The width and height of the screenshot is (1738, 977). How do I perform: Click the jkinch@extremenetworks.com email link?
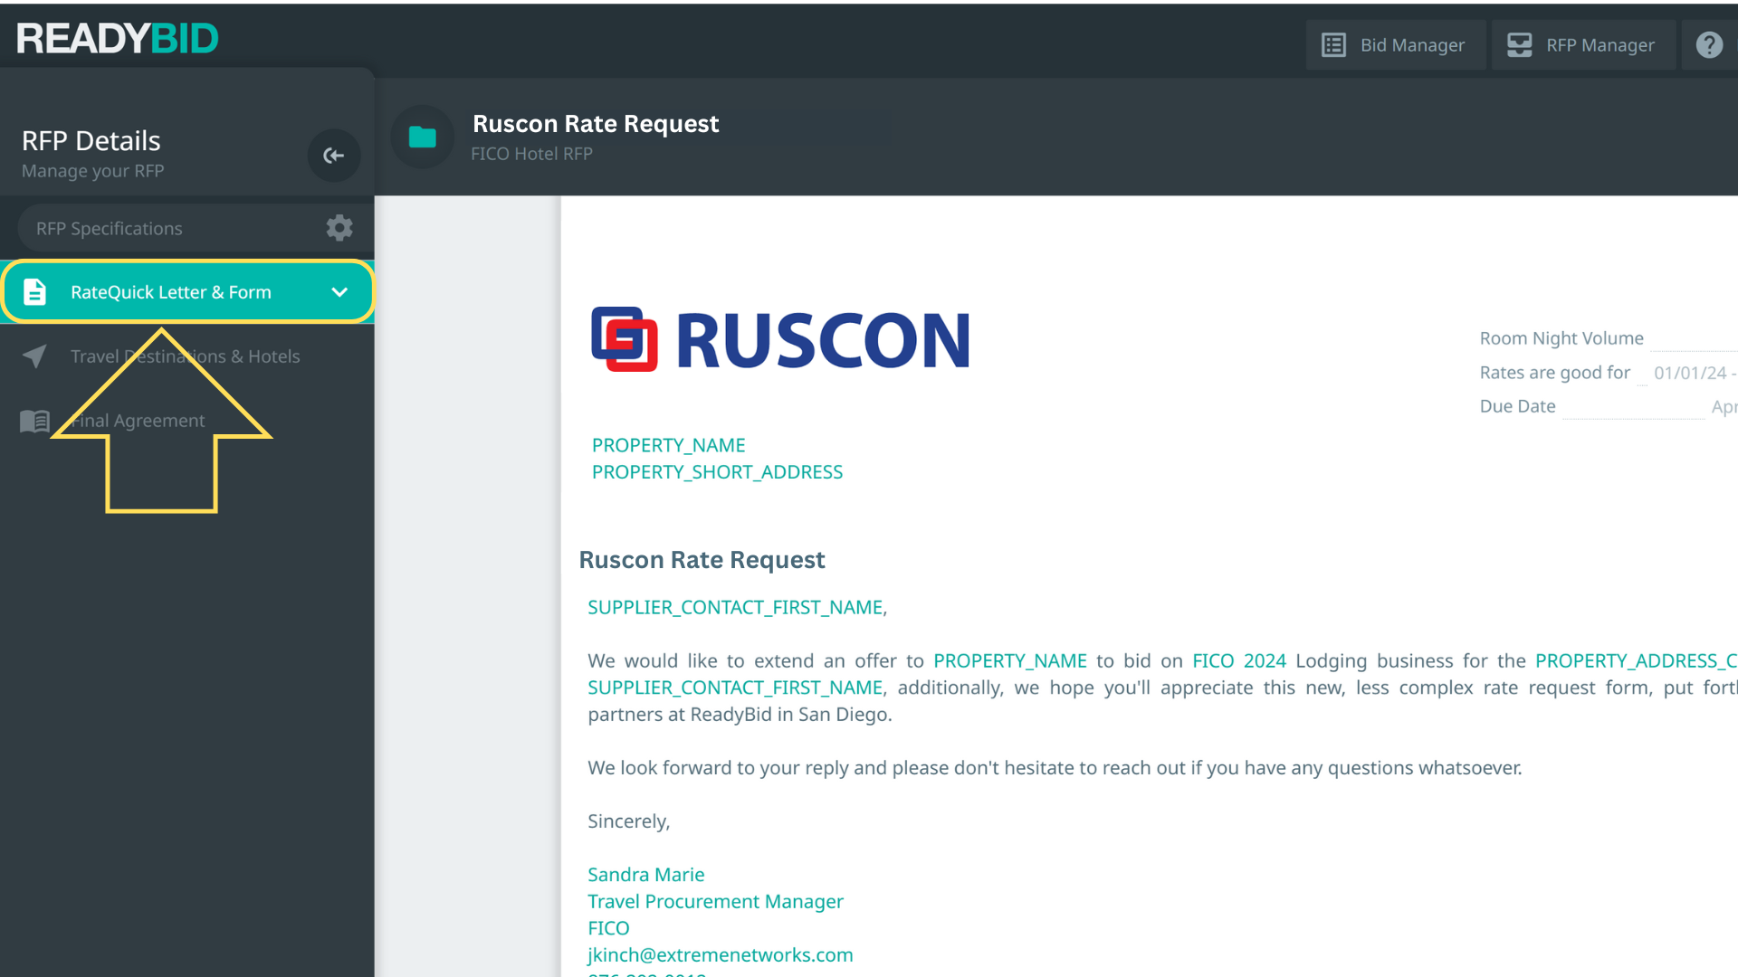pos(720,955)
